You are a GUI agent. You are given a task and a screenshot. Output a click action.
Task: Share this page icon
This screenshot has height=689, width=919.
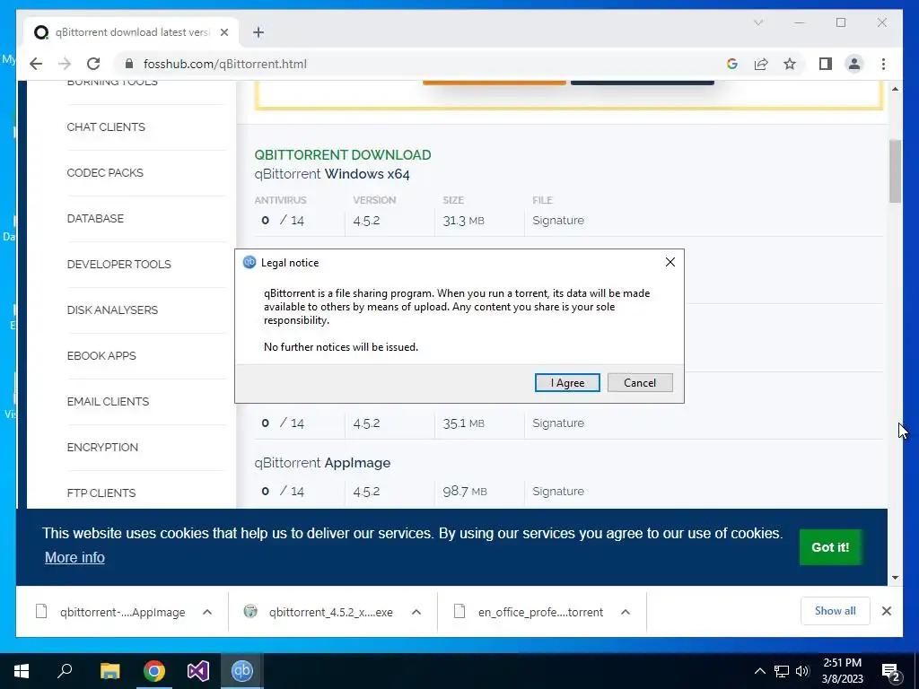tap(761, 64)
